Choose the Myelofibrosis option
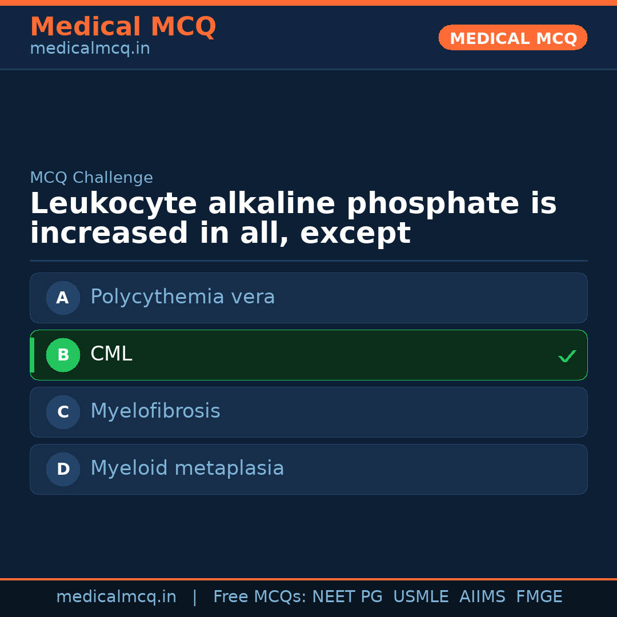The image size is (617, 617). point(155,411)
